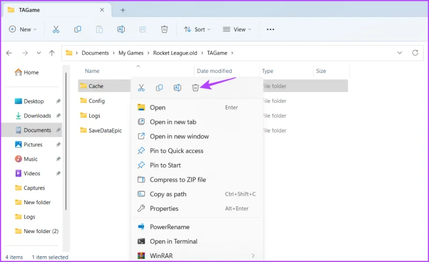
Task: Unpin Music using its pin icon
Action: click(x=58, y=159)
